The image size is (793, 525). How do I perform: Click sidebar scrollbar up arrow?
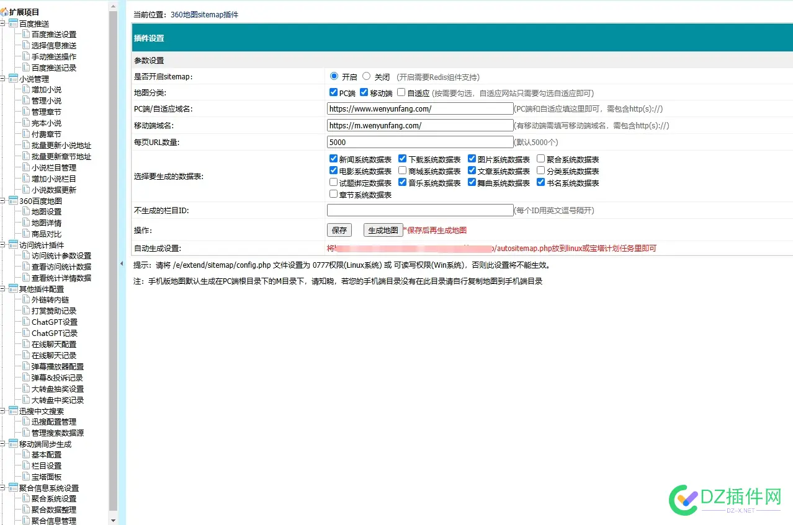[x=113, y=5]
